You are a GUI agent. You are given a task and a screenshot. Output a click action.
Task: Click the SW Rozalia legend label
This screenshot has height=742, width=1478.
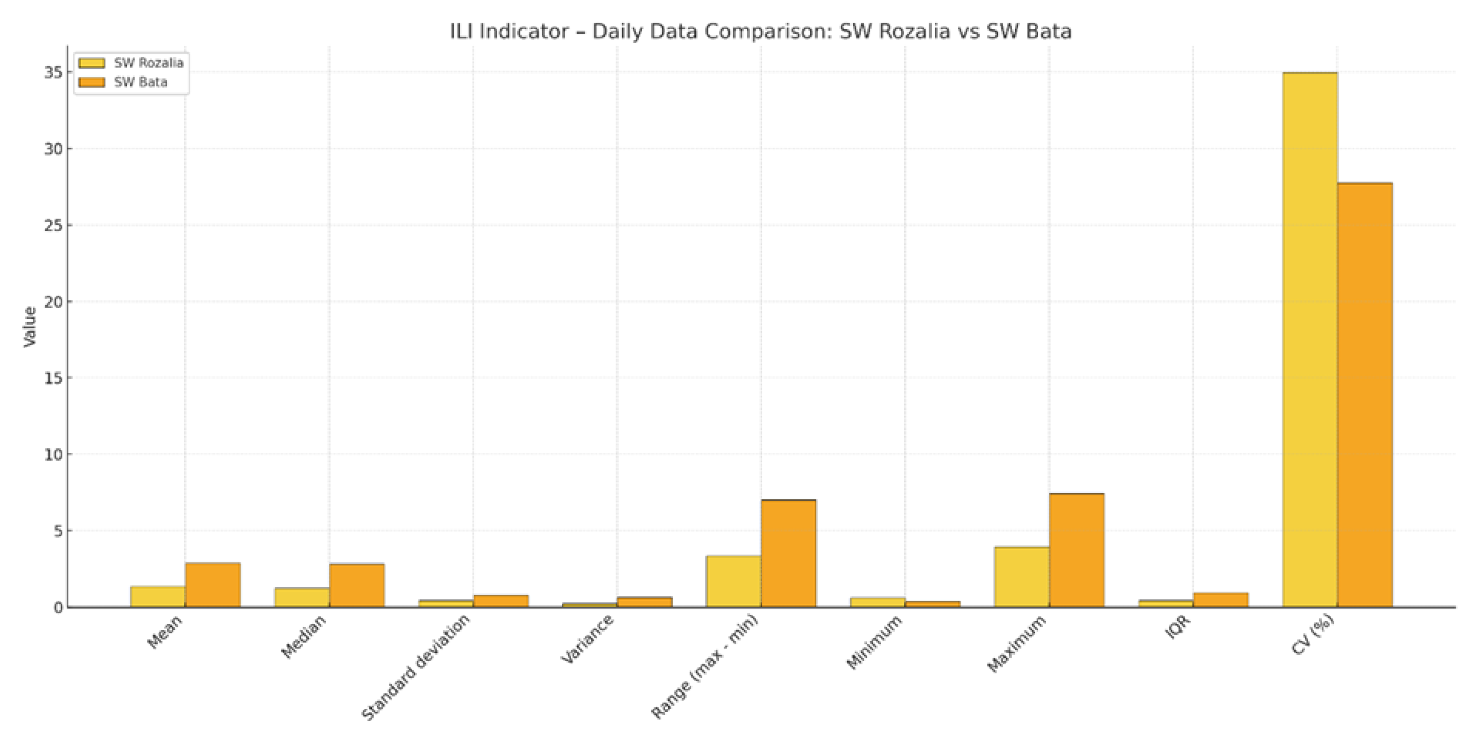click(x=149, y=63)
